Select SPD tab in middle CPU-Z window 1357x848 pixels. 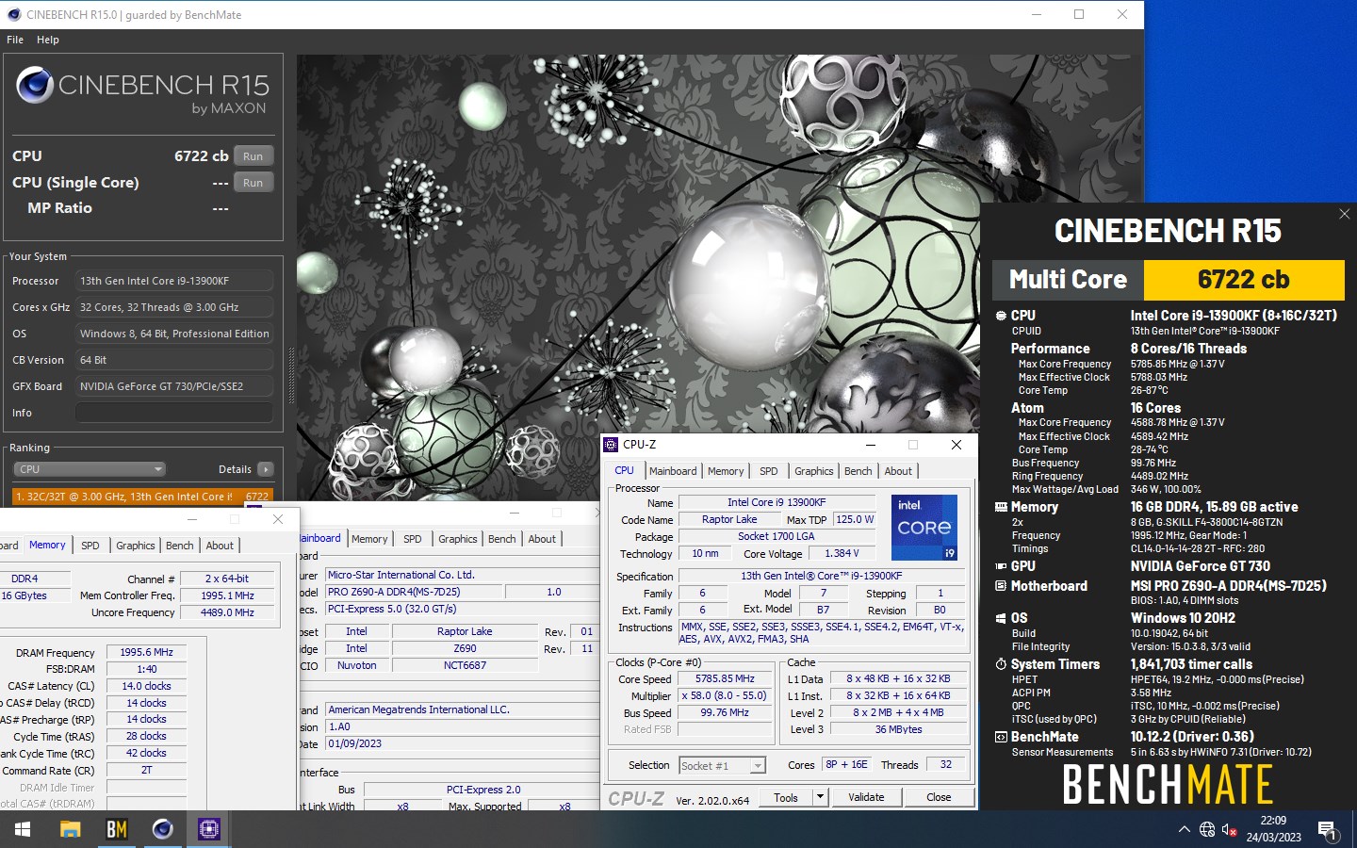(413, 539)
